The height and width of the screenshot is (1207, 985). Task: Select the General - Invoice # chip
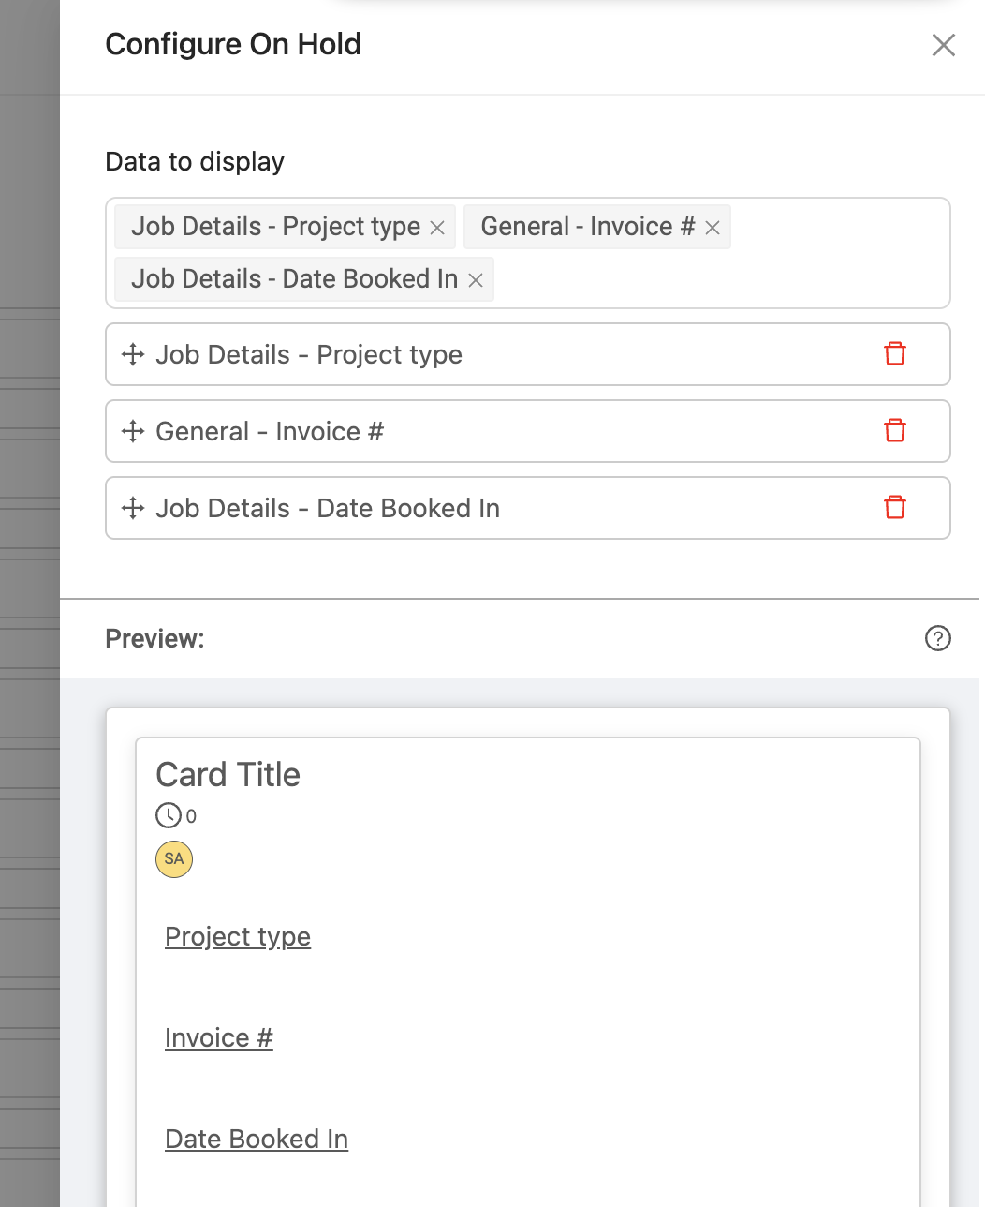pyautogui.click(x=588, y=227)
